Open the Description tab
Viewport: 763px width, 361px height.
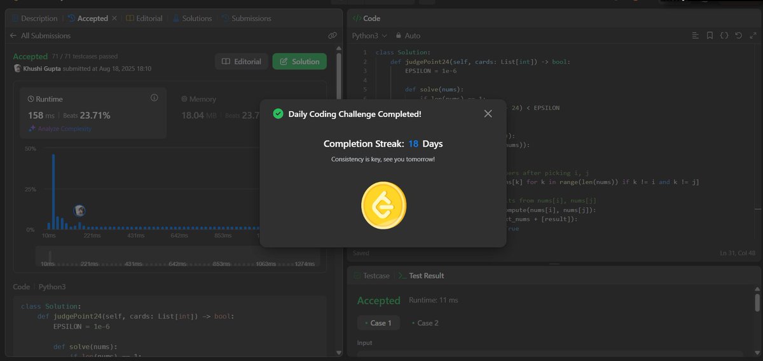click(x=35, y=18)
